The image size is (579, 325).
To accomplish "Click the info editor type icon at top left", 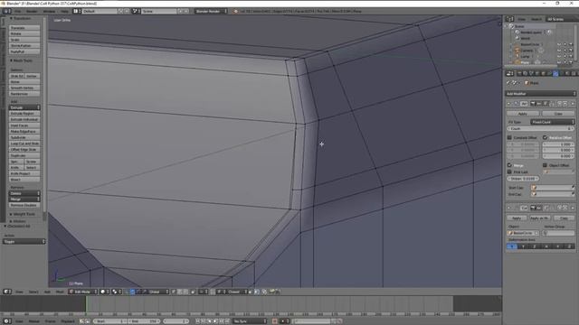I will (x=6, y=12).
